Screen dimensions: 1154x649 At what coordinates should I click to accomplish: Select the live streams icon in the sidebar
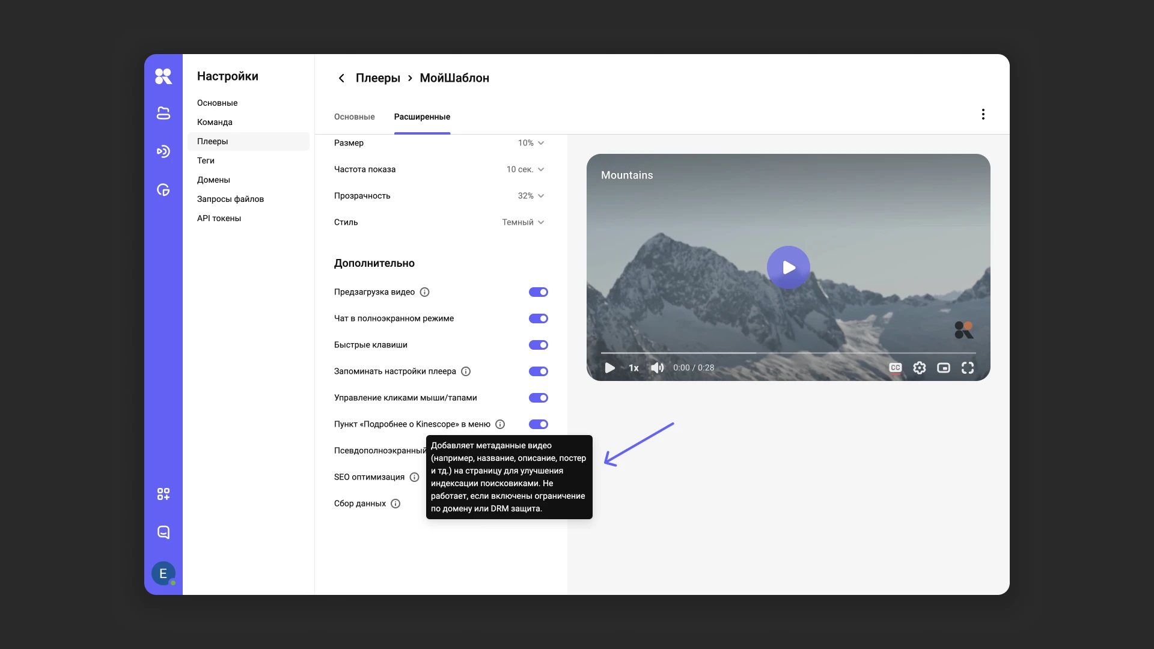(x=163, y=151)
